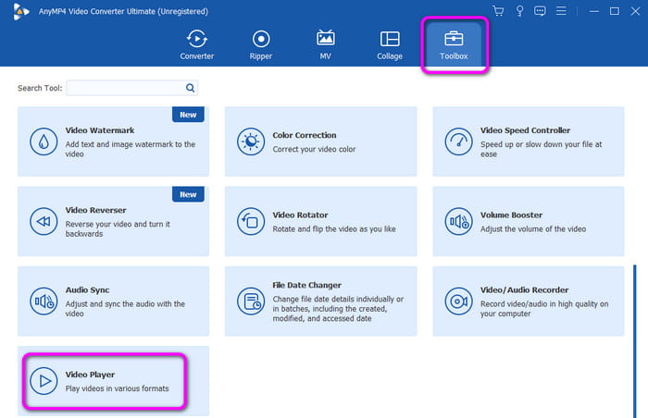648x418 pixels.
Task: Click the search magnifier icon
Action: [x=190, y=88]
